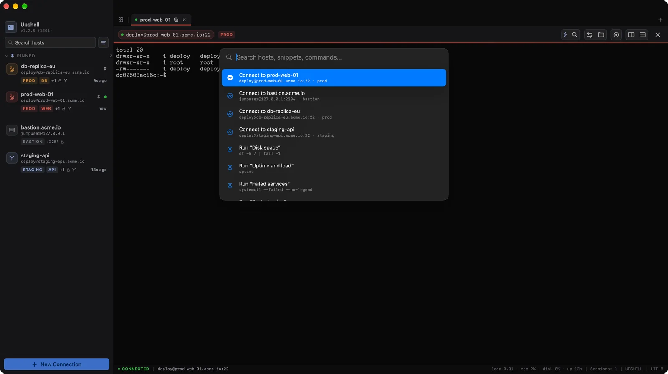The width and height of the screenshot is (668, 374).
Task: Click the magnifier icon in command palette
Action: coord(229,57)
